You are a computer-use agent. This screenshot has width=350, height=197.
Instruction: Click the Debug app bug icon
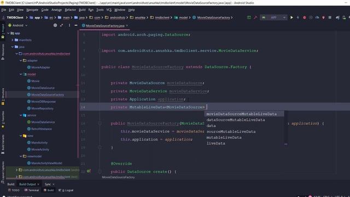coord(304,18)
